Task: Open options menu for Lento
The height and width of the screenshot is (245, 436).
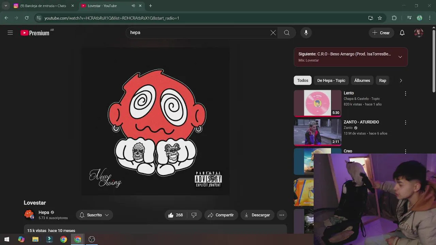Action: 405,94
